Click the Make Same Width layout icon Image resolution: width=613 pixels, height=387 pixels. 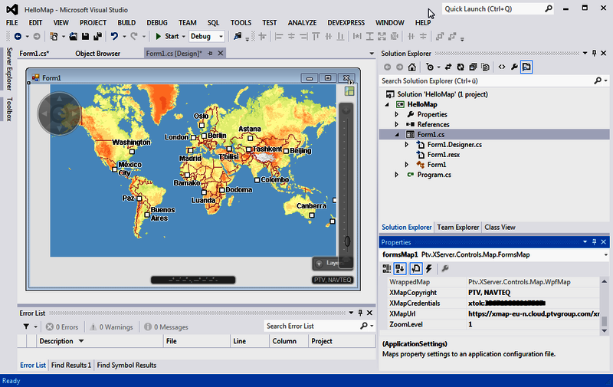[x=357, y=36]
